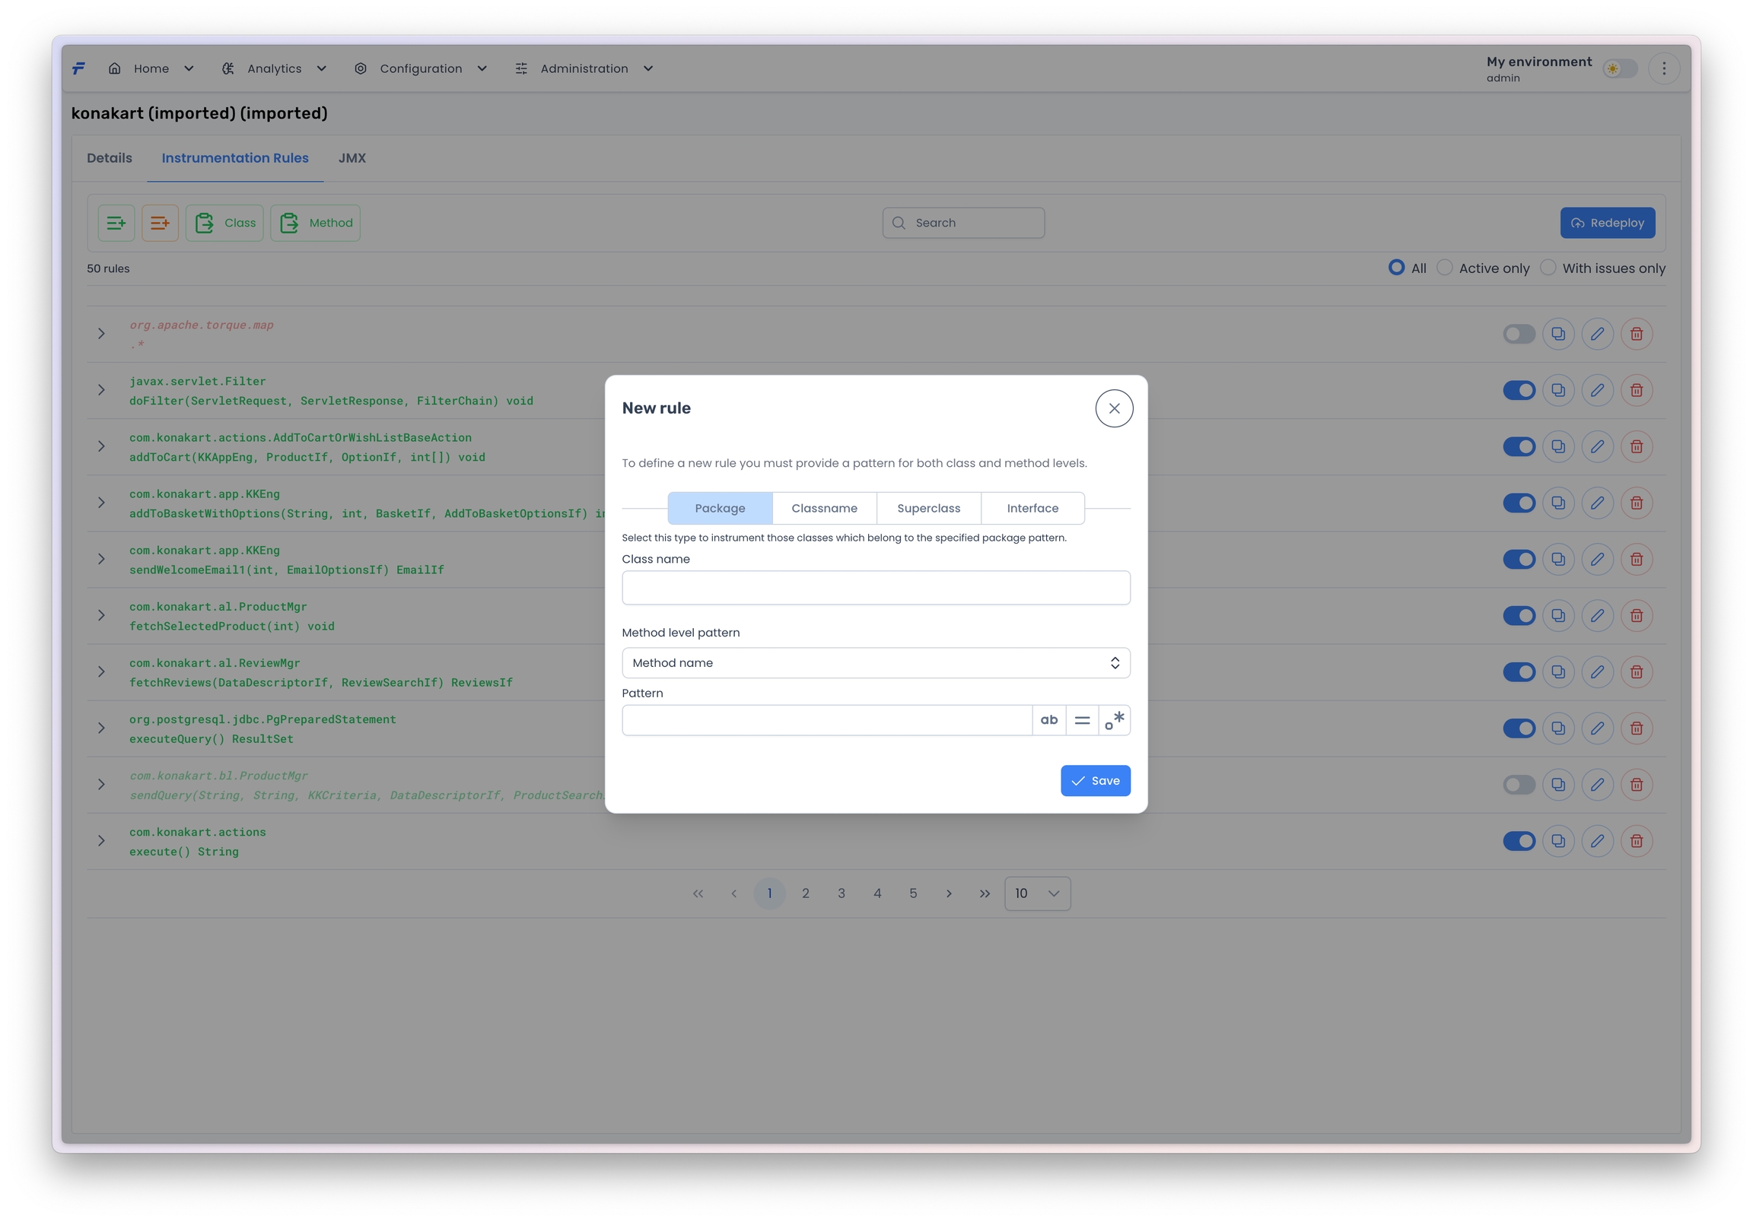This screenshot has height=1222, width=1753.
Task: Enable the org.apache.torque.map rule toggle
Action: click(1518, 334)
